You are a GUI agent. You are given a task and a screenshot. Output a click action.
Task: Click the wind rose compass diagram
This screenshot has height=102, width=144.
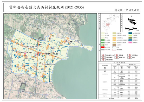[x=132, y=21]
